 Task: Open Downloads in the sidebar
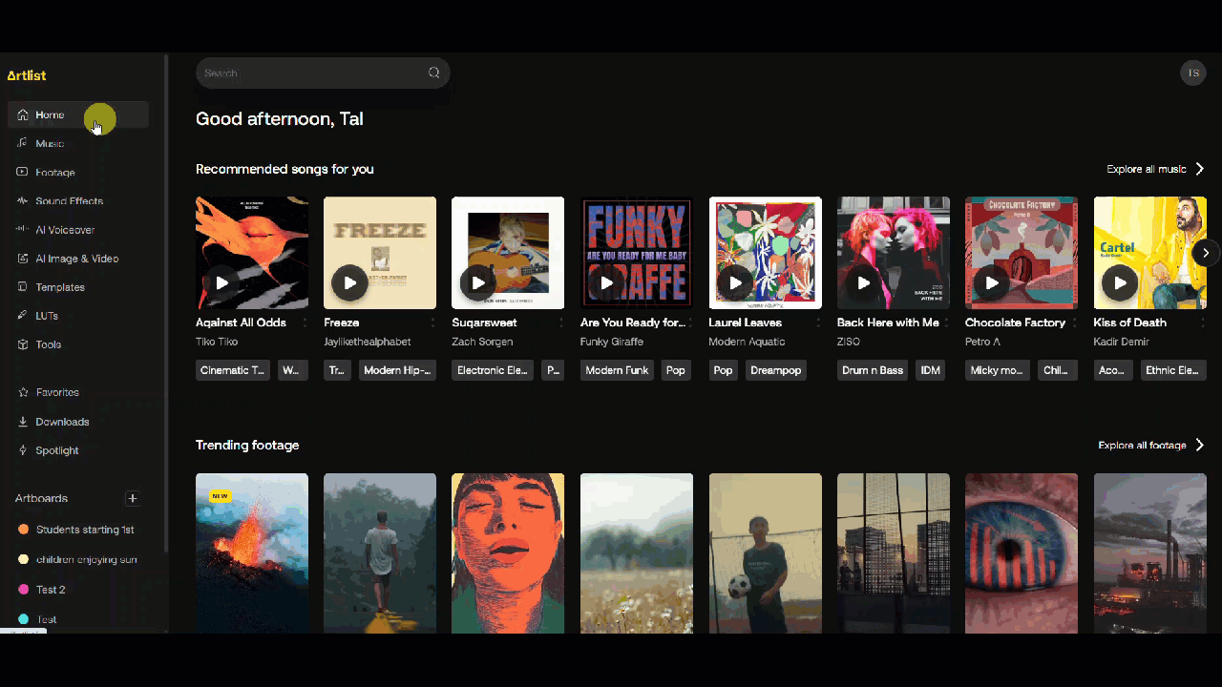[62, 422]
